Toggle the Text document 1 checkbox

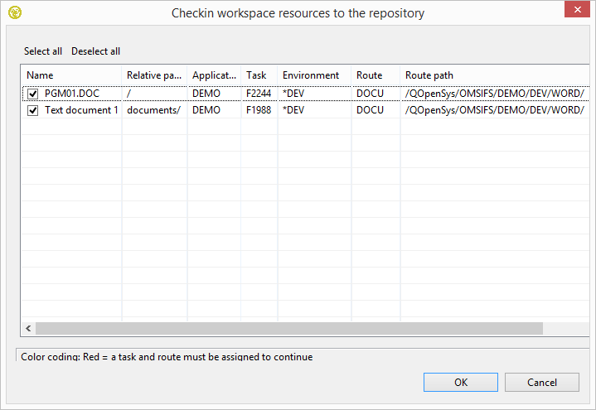(x=33, y=110)
